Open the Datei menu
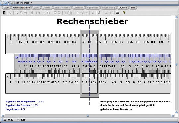 [x=6, y=8]
